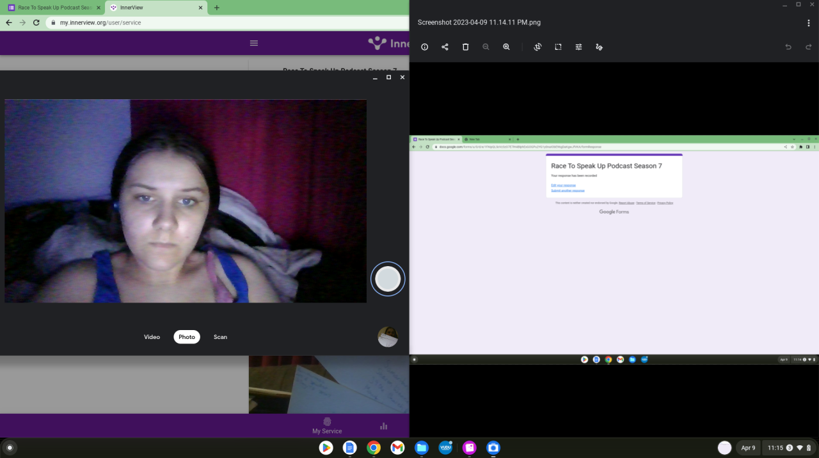Open the gallery more options menu

click(x=809, y=23)
